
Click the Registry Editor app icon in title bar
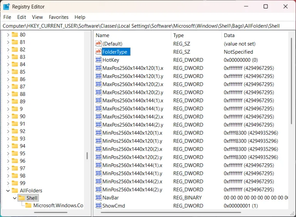pos(7,7)
